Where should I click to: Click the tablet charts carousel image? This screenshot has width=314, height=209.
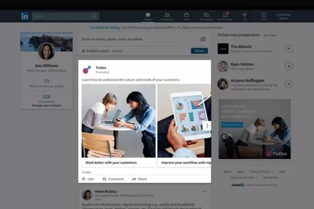tap(184, 121)
